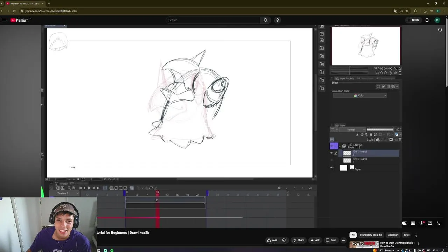Open the Ask AI button
Image resolution: width=448 pixels, height=252 pixels.
[x=315, y=240]
